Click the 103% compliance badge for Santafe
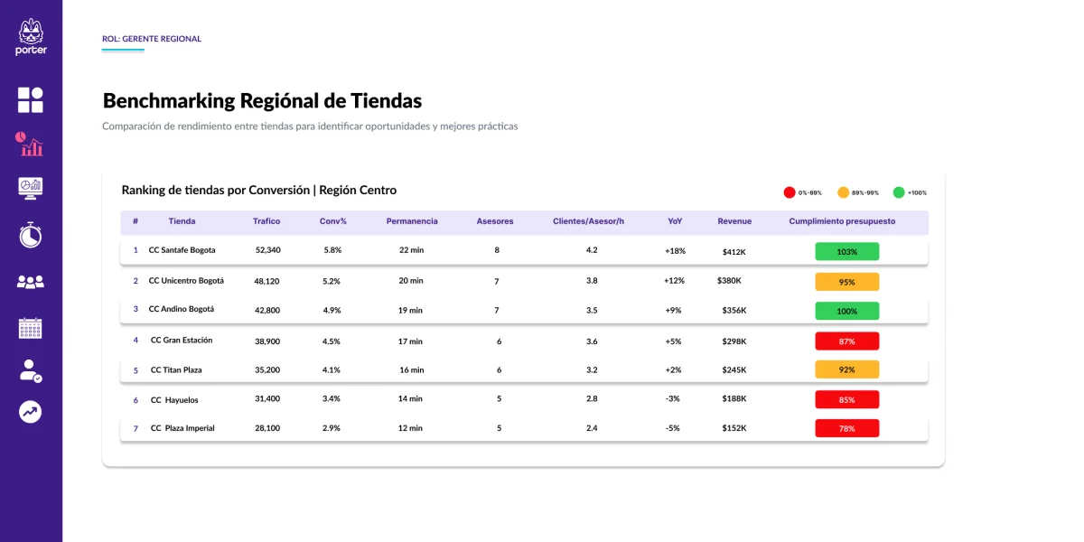 click(x=847, y=250)
